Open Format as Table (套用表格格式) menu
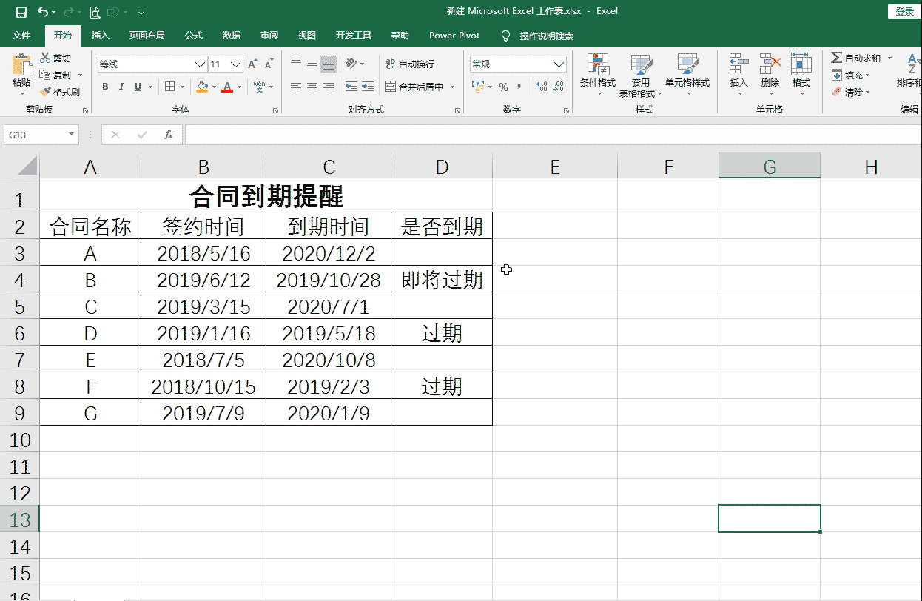 pyautogui.click(x=641, y=74)
